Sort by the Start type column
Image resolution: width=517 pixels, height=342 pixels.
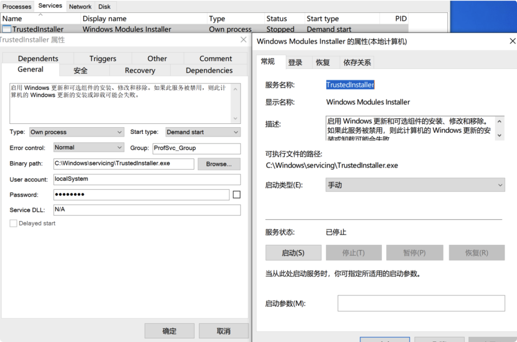342,19
